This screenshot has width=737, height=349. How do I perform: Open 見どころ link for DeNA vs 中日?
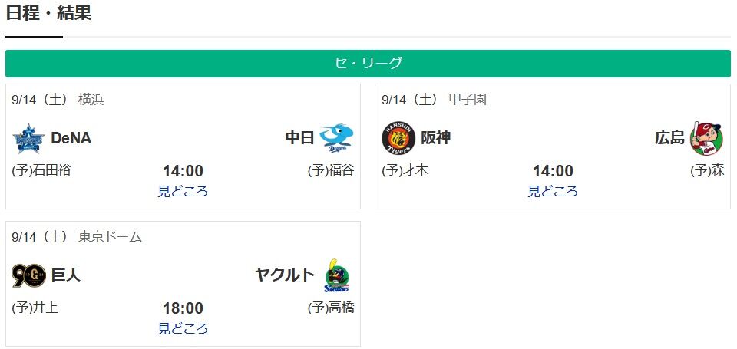[183, 191]
